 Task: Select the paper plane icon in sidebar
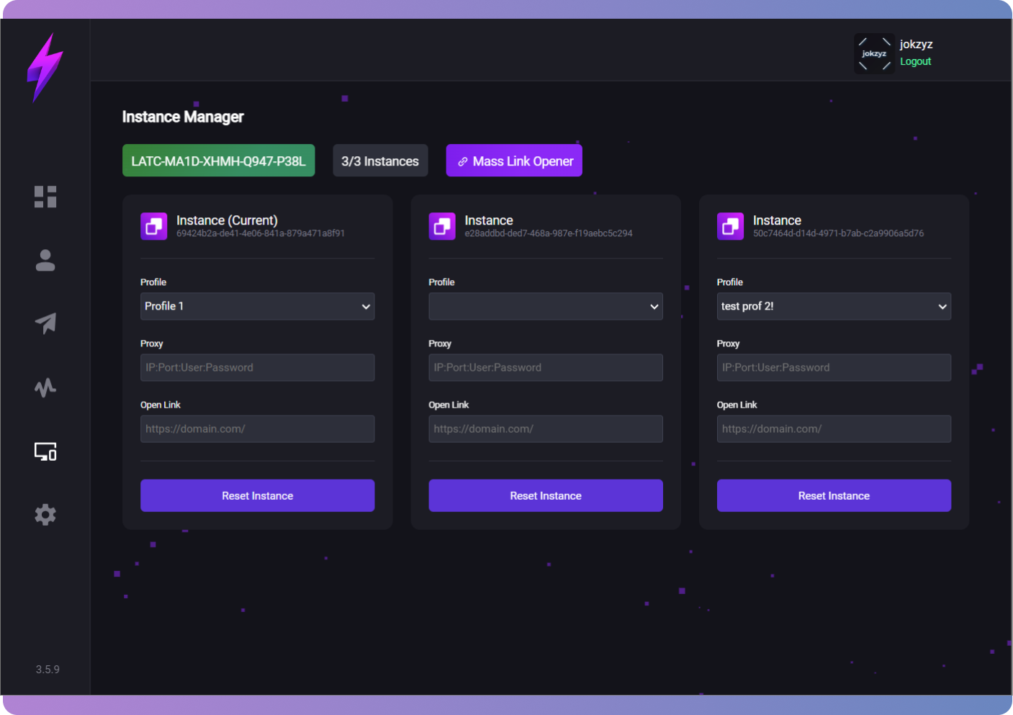(45, 323)
